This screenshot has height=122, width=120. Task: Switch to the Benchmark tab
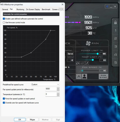click(x=46, y=9)
